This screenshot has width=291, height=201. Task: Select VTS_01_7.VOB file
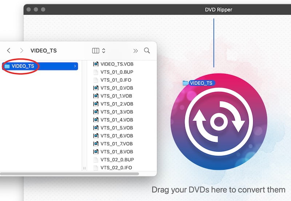pyautogui.click(x=117, y=144)
